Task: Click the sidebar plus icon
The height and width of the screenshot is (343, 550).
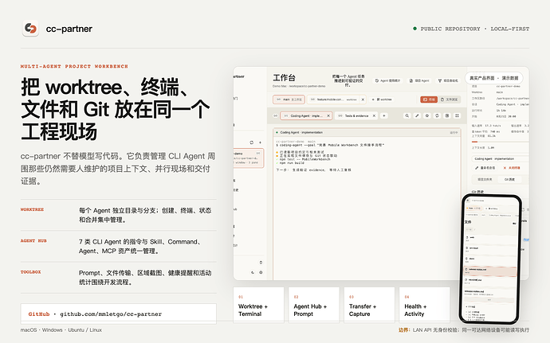Action: coord(260,142)
